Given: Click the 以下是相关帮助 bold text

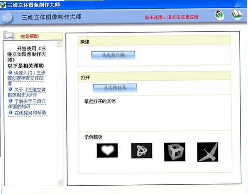Looking at the screenshot, I should click(x=26, y=66).
